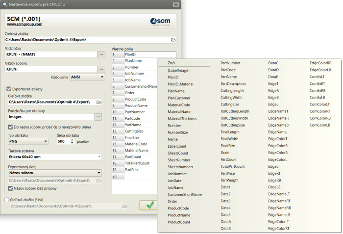
Task: Select MaterialThickness in the popup menu
Action: click(x=182, y=119)
